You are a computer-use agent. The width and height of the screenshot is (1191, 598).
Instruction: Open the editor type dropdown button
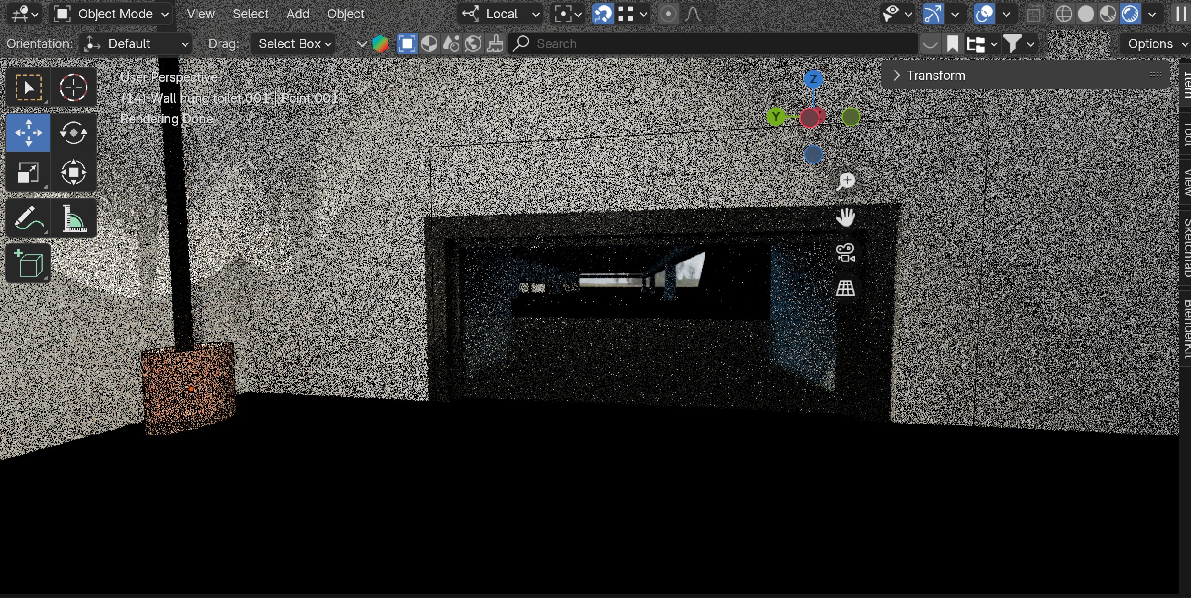point(25,14)
